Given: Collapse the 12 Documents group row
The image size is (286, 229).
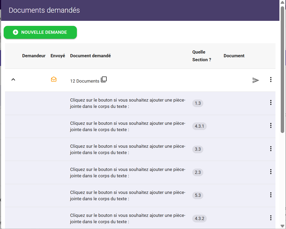Looking at the screenshot, I should click(x=13, y=79).
